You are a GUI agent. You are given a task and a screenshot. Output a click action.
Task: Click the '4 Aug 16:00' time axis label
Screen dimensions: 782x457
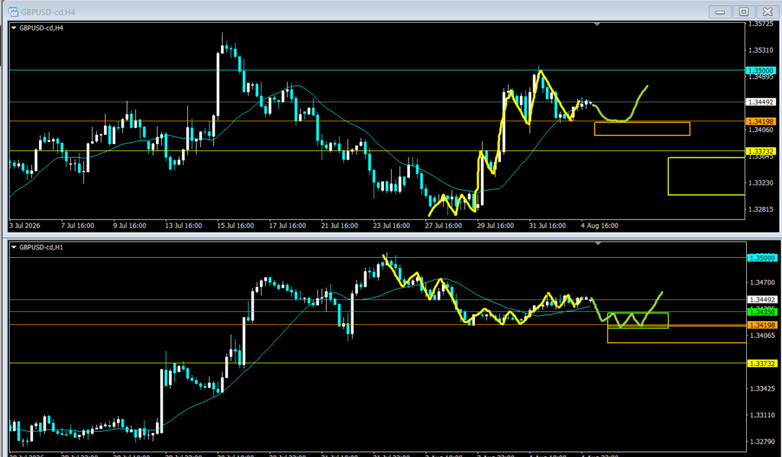(x=599, y=226)
